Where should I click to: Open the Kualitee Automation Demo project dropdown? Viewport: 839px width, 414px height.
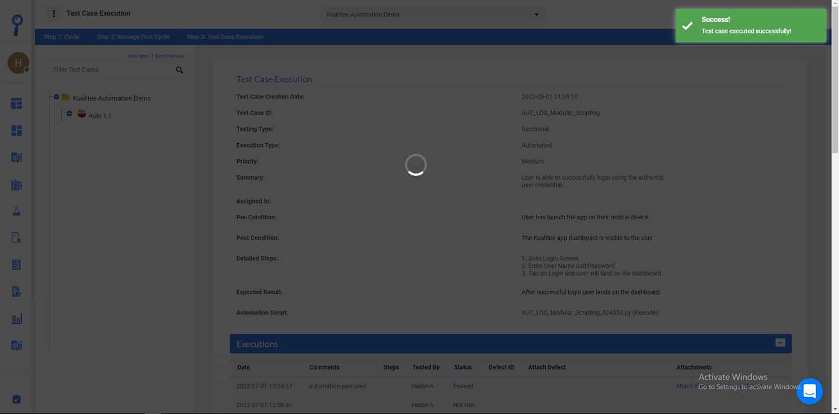click(431, 14)
